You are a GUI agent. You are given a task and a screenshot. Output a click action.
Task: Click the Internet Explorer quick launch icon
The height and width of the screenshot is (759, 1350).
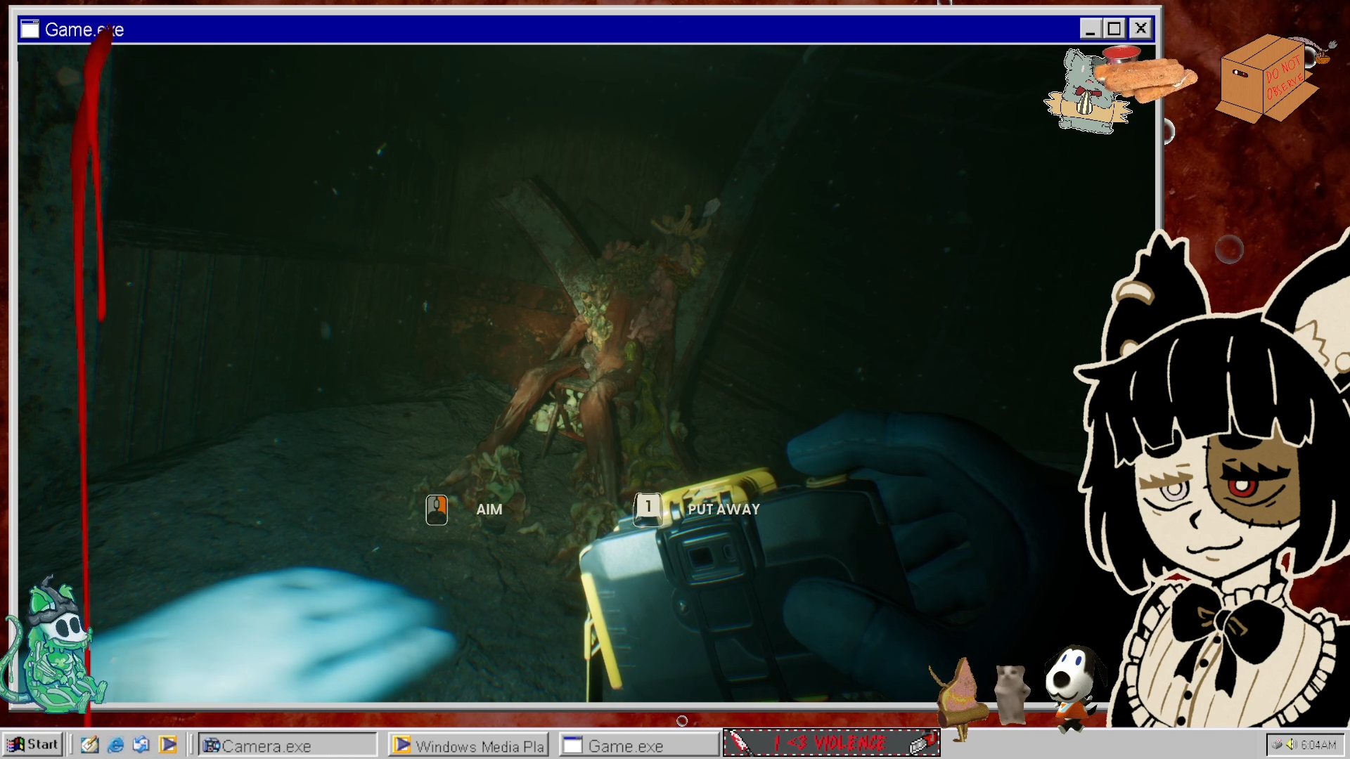[x=116, y=745]
